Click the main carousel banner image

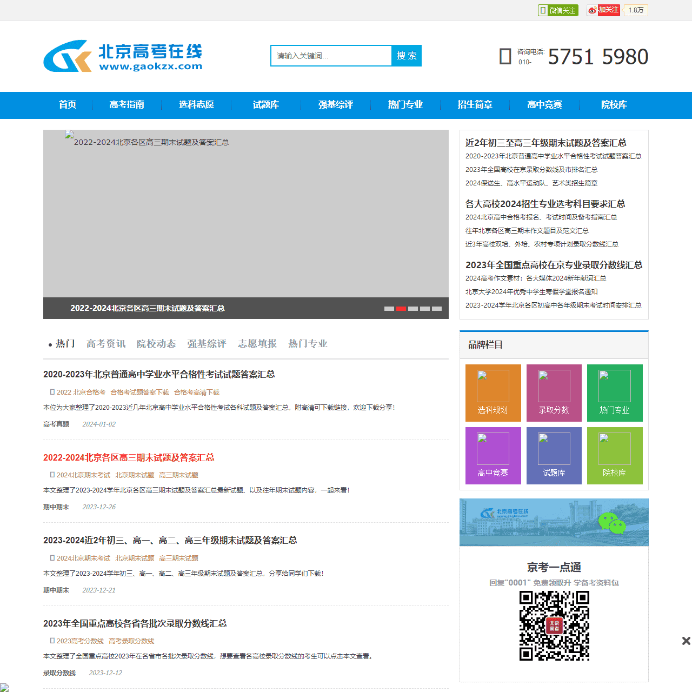(246, 214)
